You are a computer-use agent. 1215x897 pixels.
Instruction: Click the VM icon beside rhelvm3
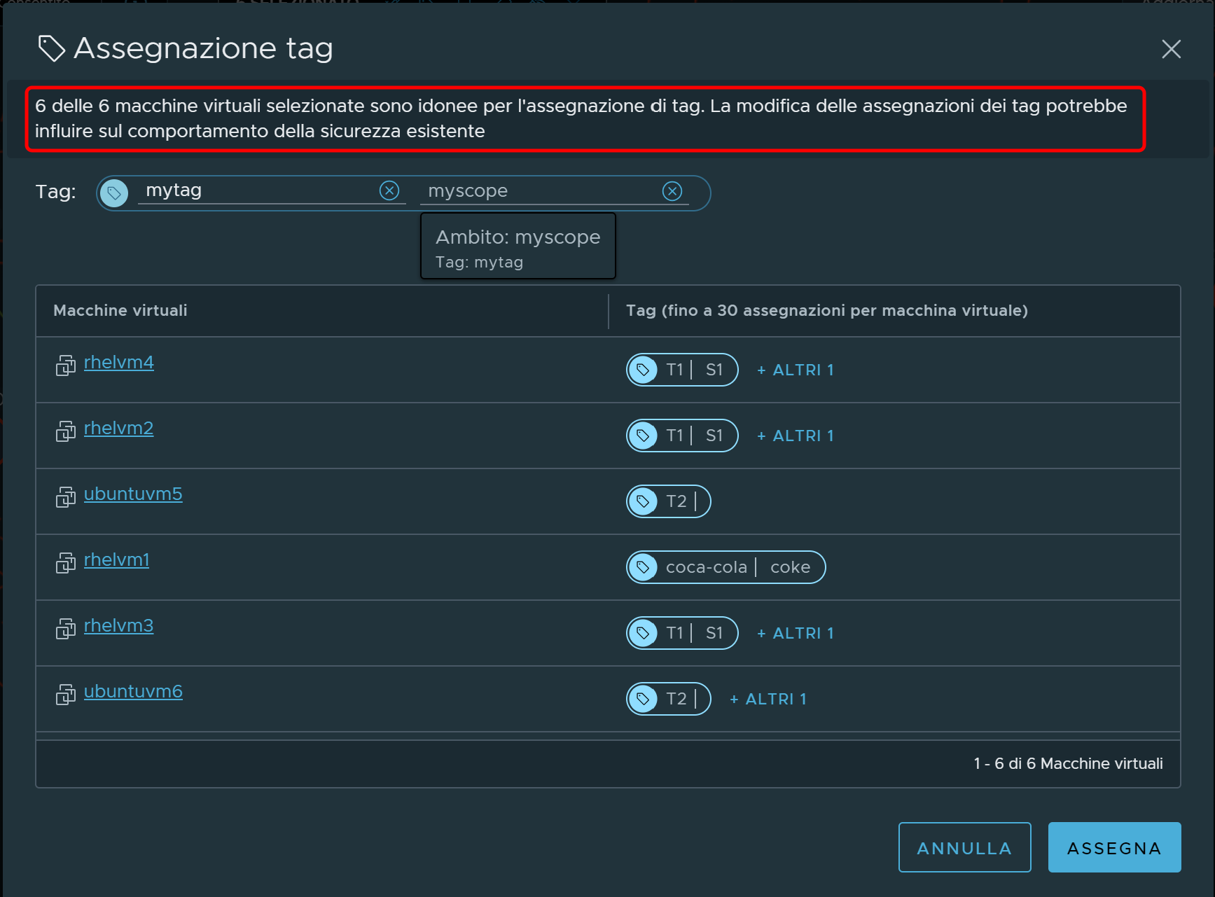point(66,629)
